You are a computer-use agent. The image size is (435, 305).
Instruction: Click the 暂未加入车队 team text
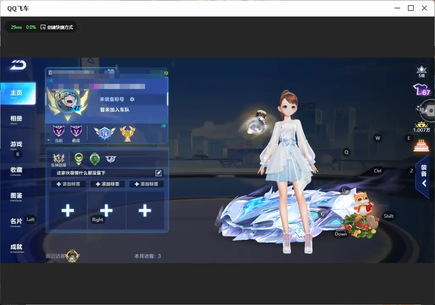point(114,110)
